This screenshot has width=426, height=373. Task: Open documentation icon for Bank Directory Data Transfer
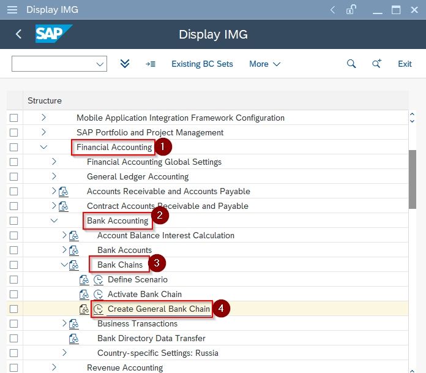pos(74,339)
